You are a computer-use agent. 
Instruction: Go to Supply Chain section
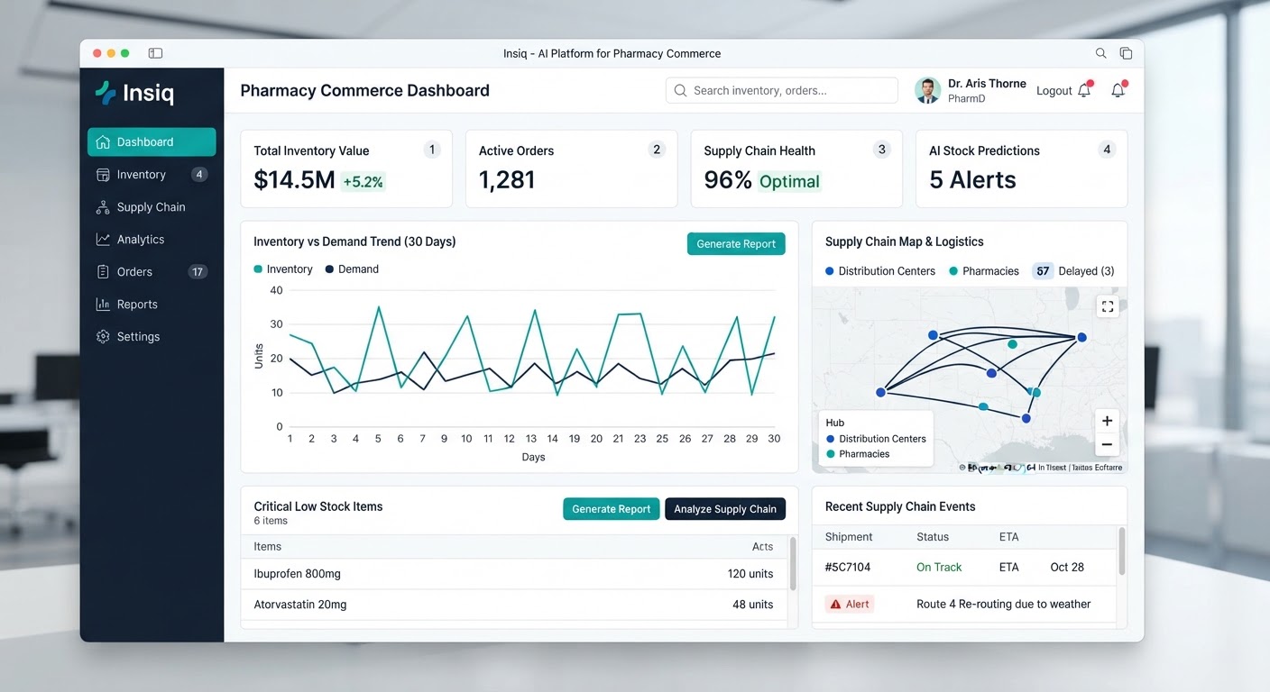152,207
